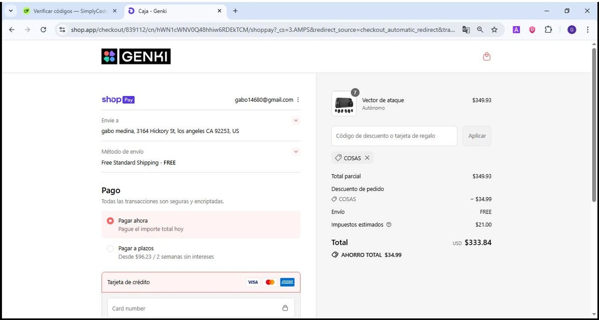The height and width of the screenshot is (320, 599).
Task: Open the purple A extension icon
Action: (516, 29)
